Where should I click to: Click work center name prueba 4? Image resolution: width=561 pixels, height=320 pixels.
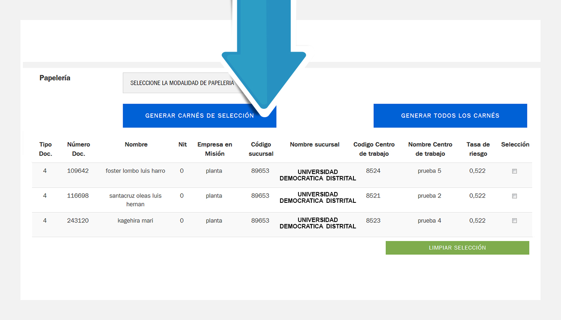coord(430,220)
